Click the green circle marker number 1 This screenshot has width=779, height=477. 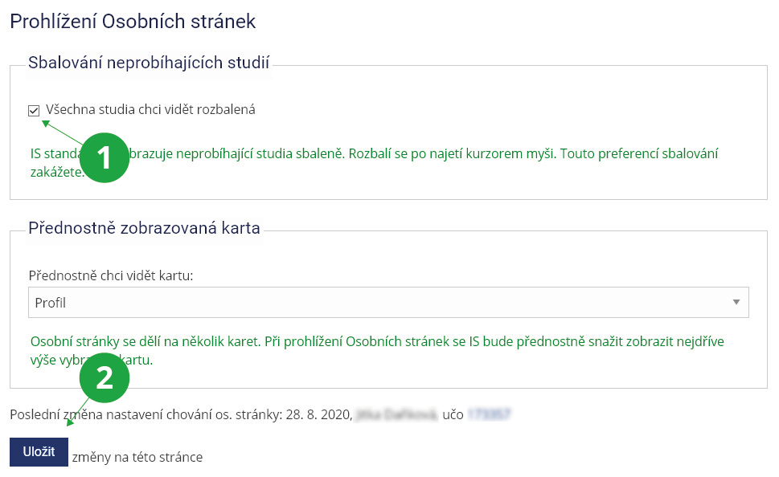pyautogui.click(x=105, y=157)
